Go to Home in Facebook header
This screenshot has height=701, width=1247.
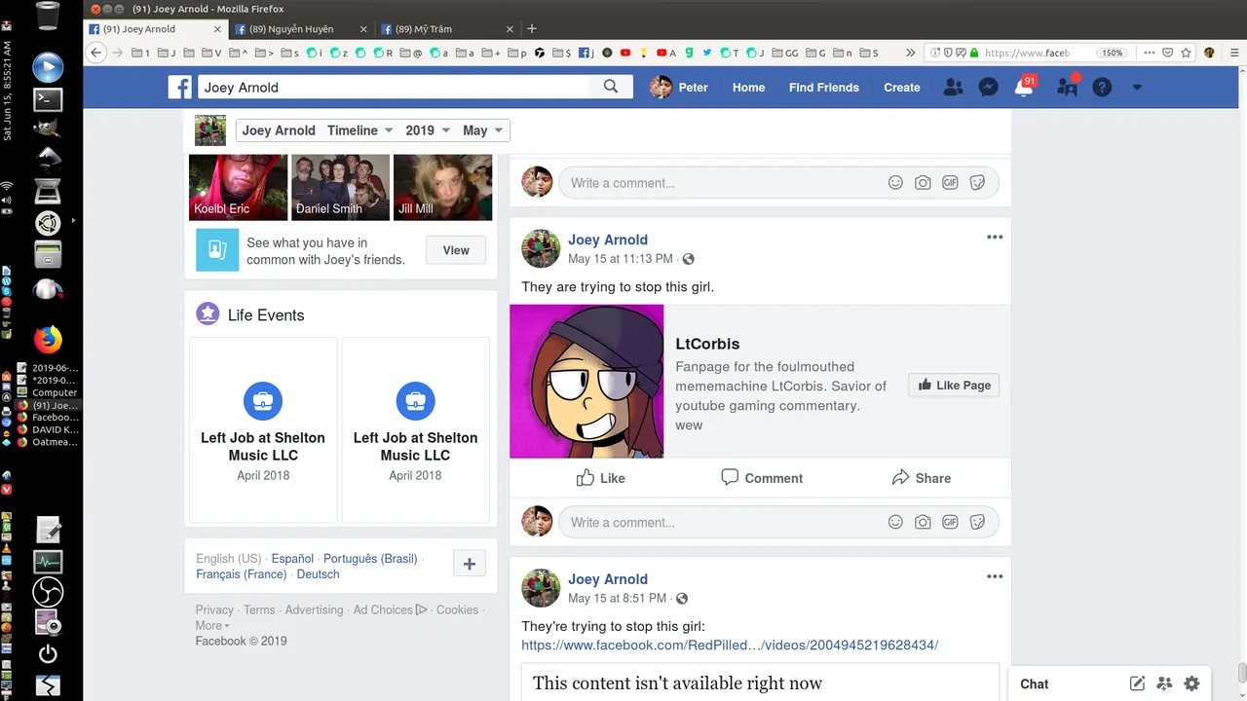point(748,88)
